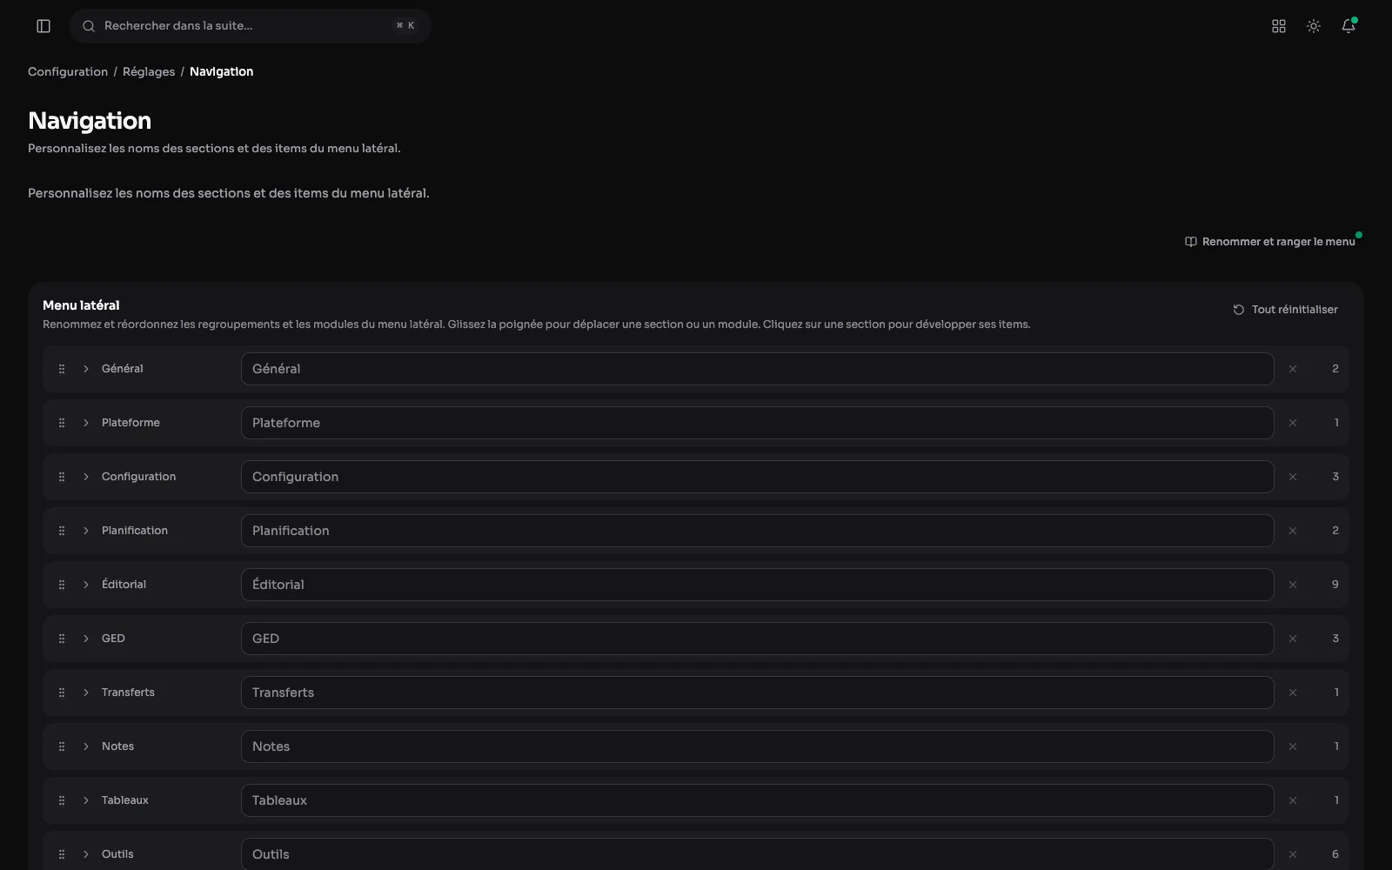Grab the drag handle for Notes
Viewport: 1392px width, 870px height.
click(x=62, y=746)
